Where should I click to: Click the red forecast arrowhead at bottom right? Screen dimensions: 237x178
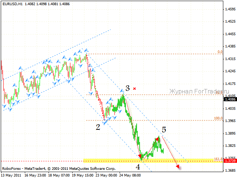click(178, 167)
